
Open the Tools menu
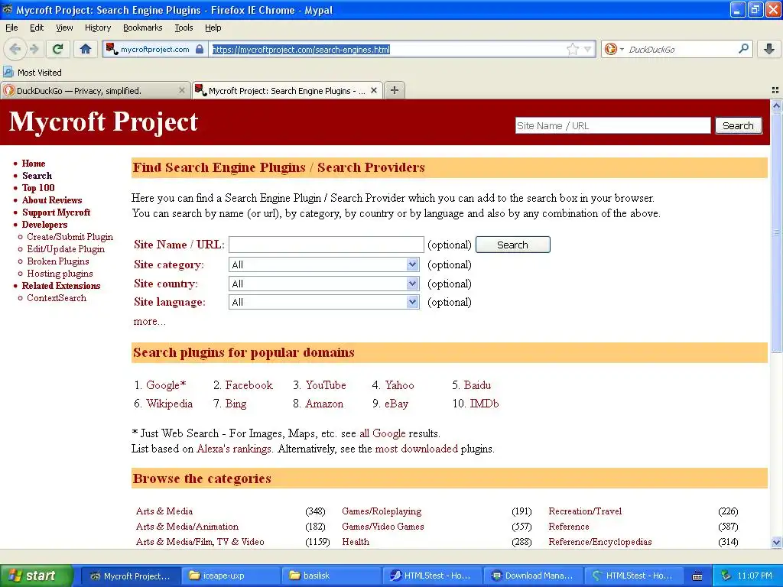[184, 28]
